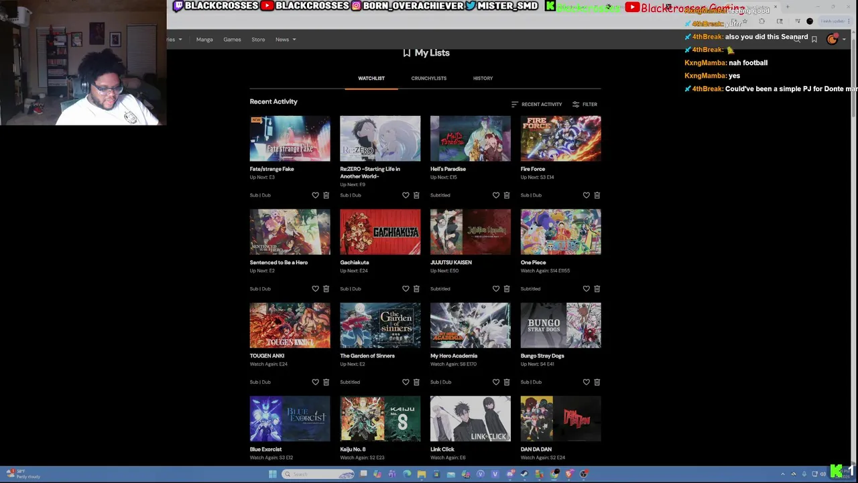
Task: Heart icon for My Hero Academia
Action: click(496, 382)
